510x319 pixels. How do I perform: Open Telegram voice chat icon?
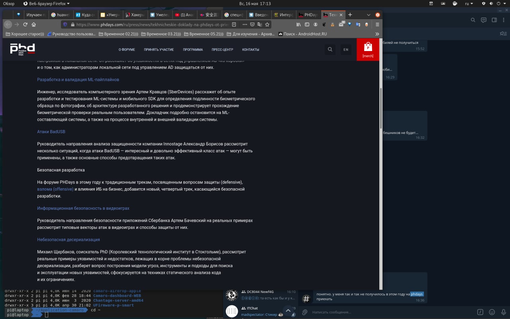pyautogui.click(x=484, y=20)
